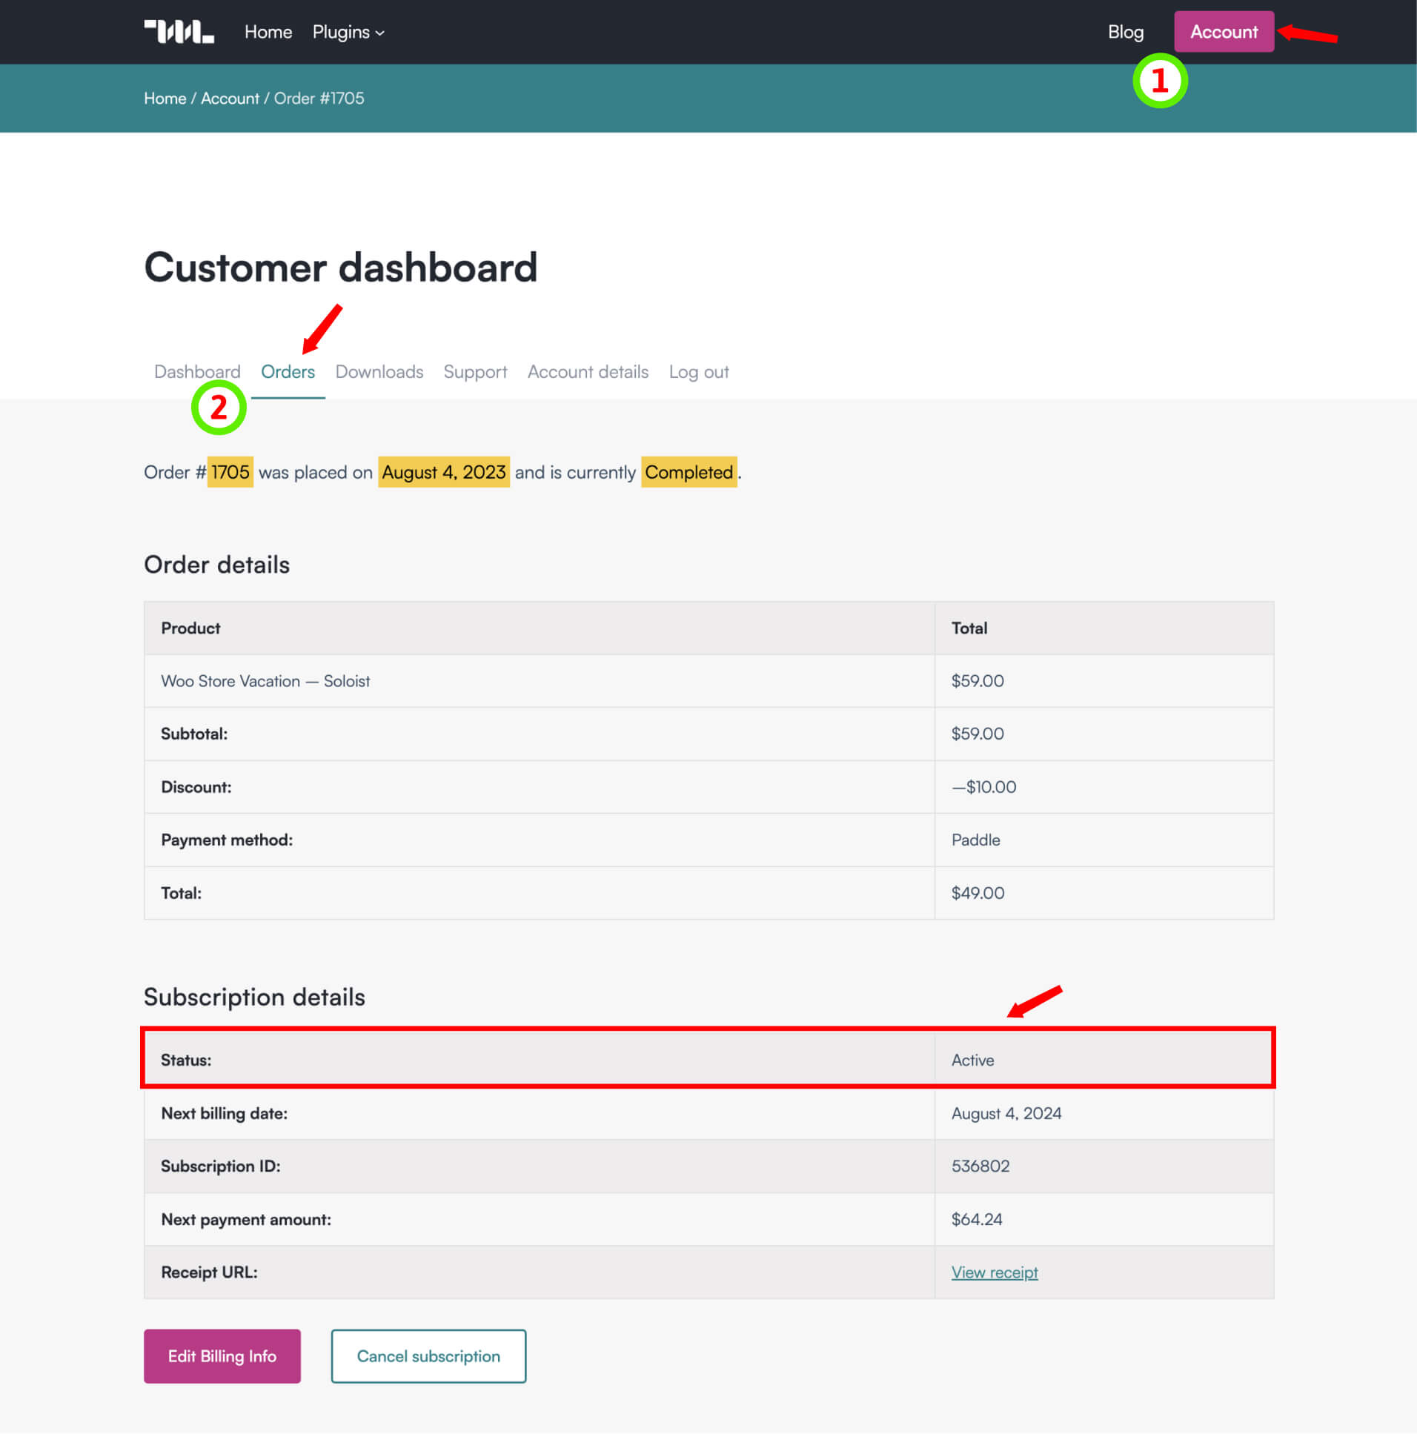Open the View receipt link
The height and width of the screenshot is (1434, 1417).
pyautogui.click(x=995, y=1272)
